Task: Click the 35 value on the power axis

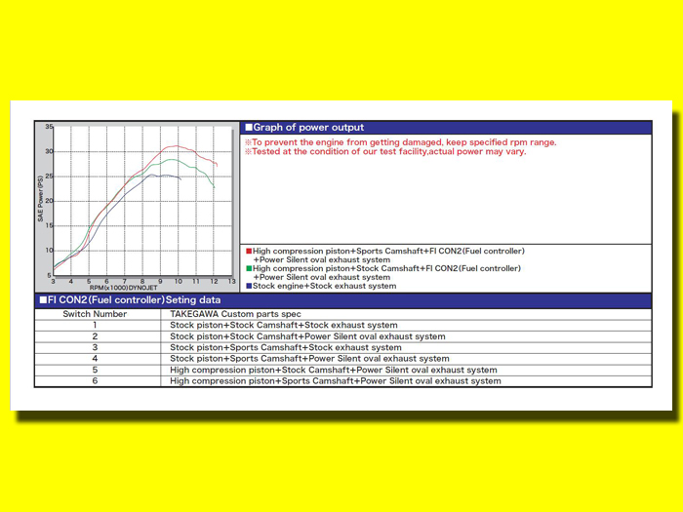Action: pos(49,127)
